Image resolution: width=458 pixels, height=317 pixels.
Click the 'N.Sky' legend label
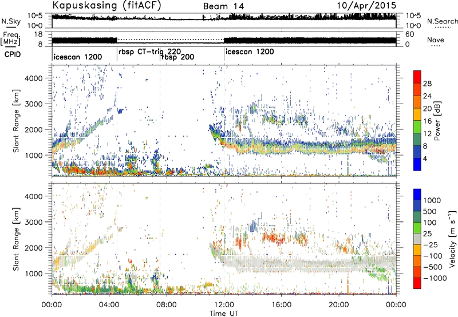[x=11, y=21]
